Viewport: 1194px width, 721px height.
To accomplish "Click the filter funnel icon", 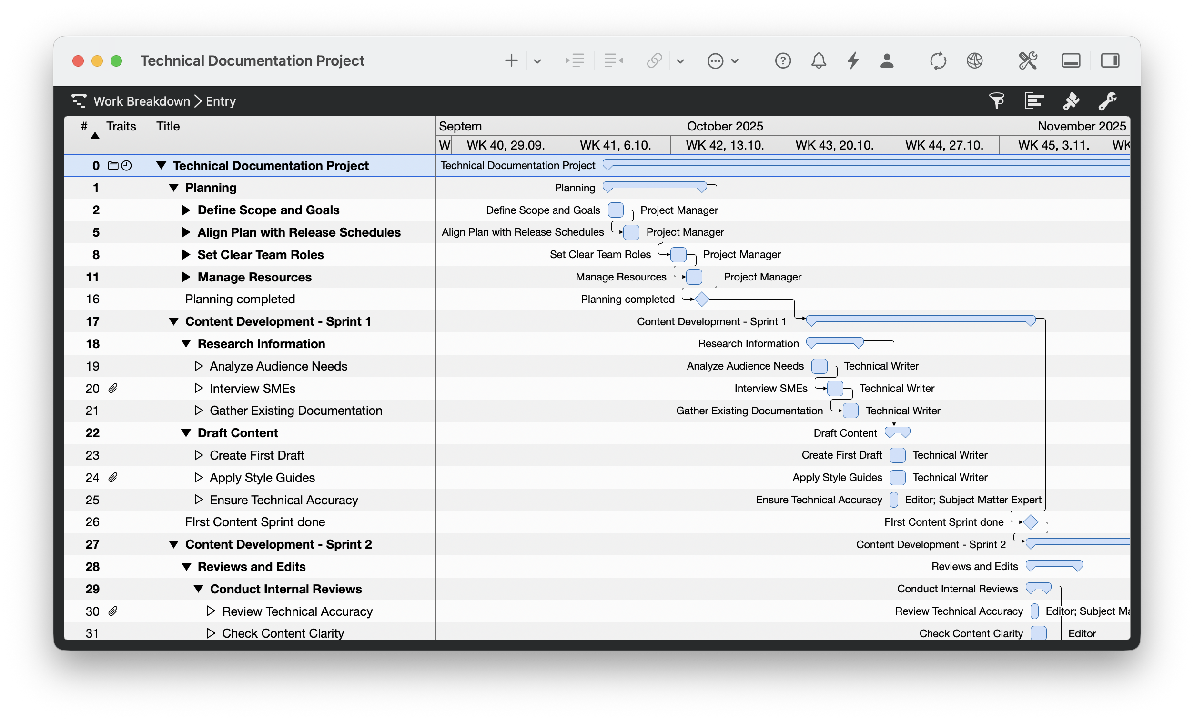I will [996, 100].
